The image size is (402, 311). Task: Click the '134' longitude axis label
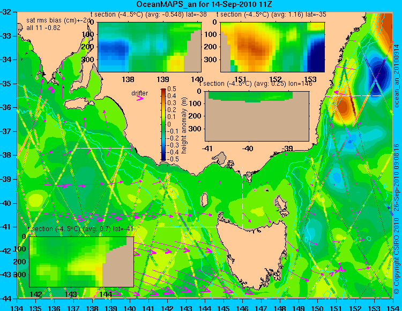click(x=17, y=308)
